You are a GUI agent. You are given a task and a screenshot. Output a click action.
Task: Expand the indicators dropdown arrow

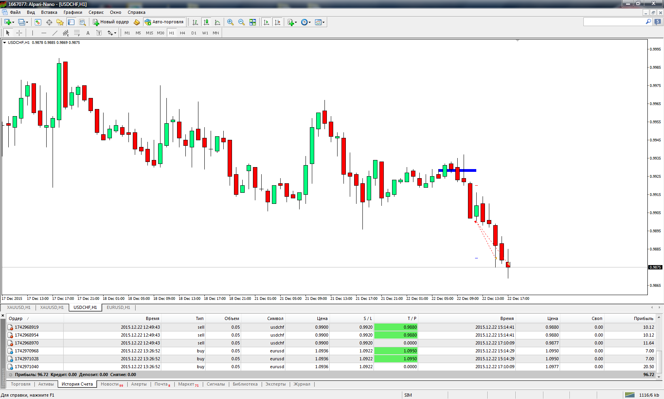pos(296,23)
